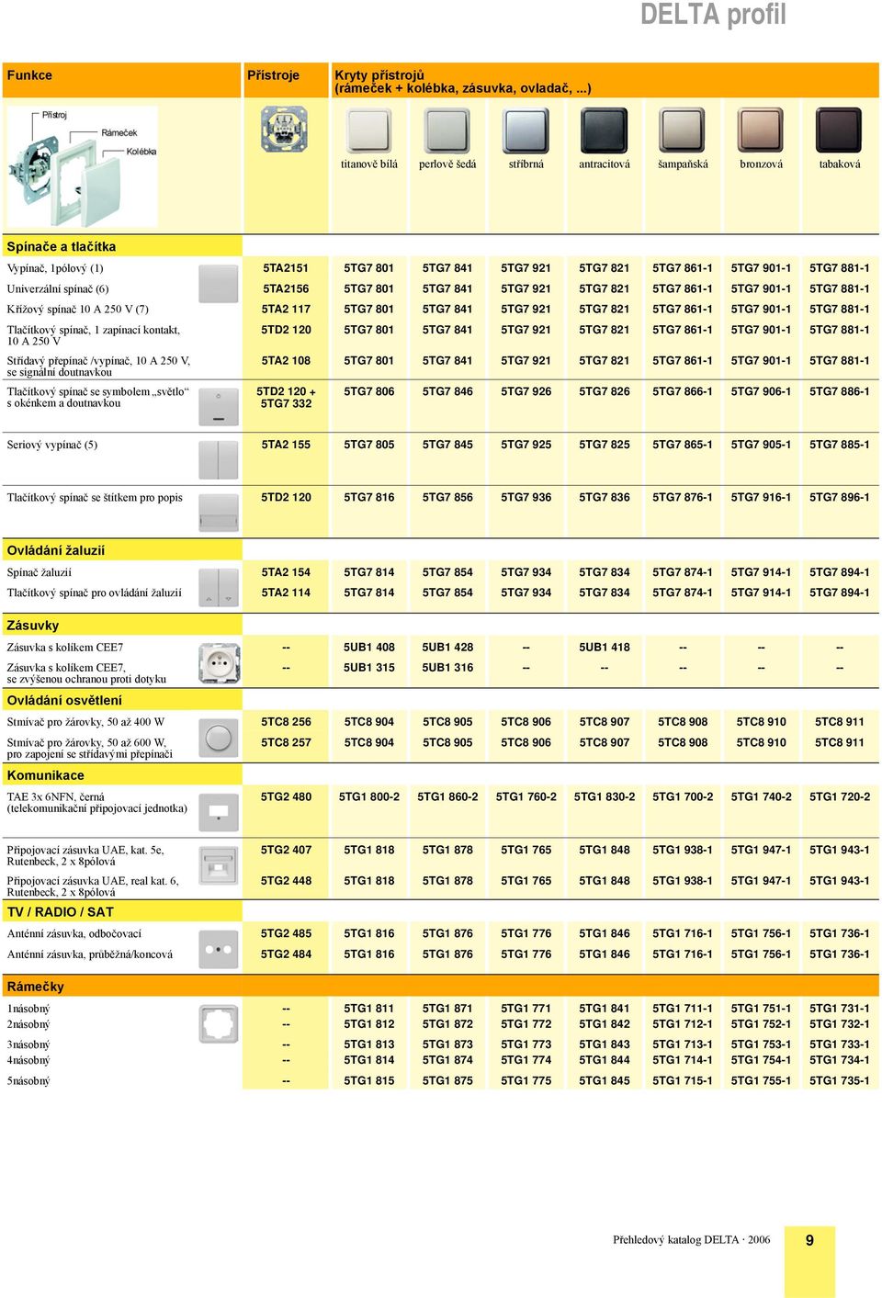
Task: Click the device code 5TG2 485
Action: tap(286, 933)
